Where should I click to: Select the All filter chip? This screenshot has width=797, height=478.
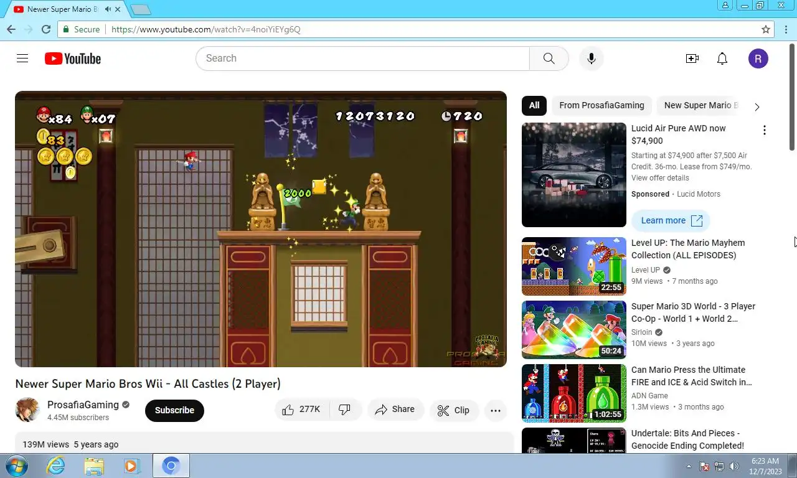534,105
